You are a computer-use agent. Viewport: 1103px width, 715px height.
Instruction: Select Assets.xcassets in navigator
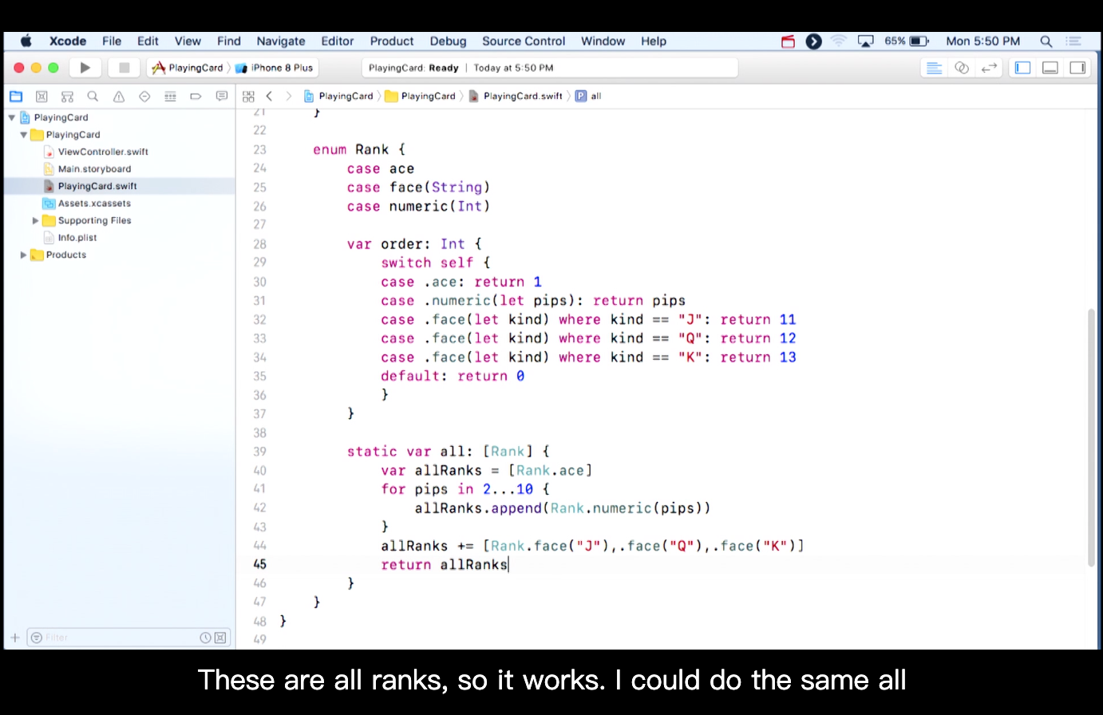click(x=94, y=203)
